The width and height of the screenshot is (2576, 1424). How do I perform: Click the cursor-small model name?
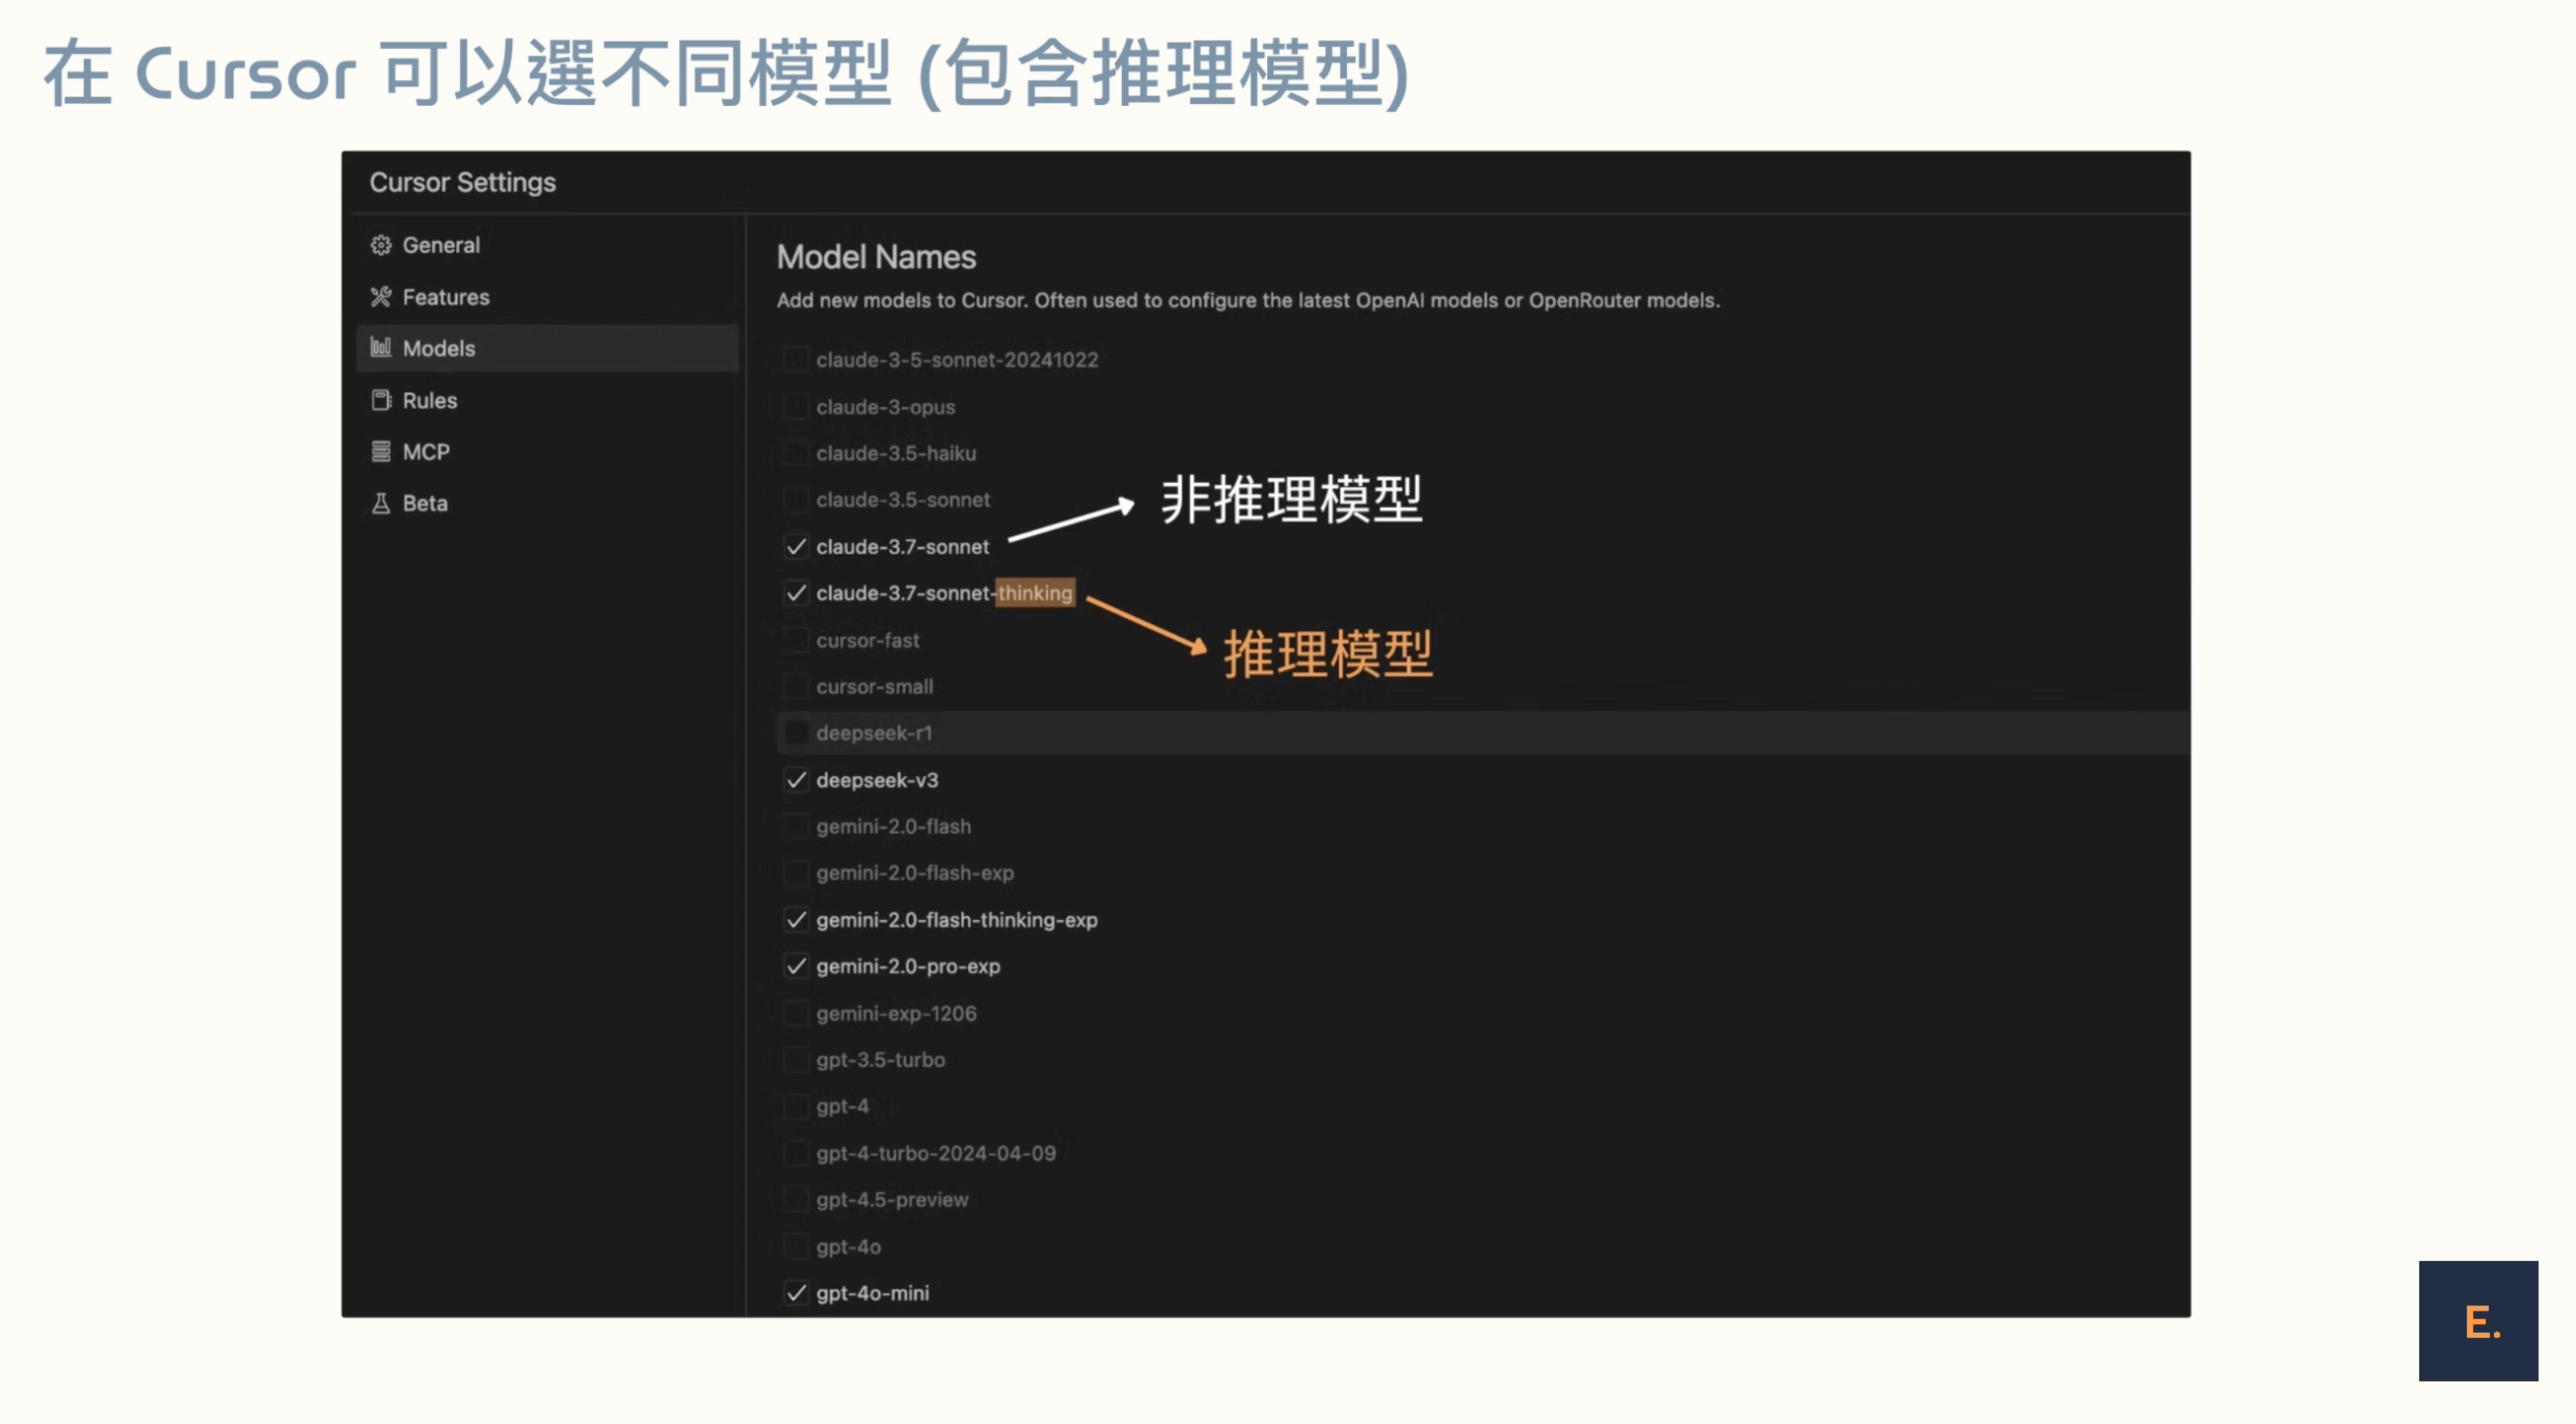(x=875, y=687)
